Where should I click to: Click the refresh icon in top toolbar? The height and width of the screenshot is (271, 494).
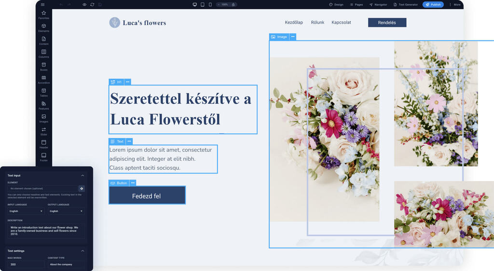click(92, 4)
